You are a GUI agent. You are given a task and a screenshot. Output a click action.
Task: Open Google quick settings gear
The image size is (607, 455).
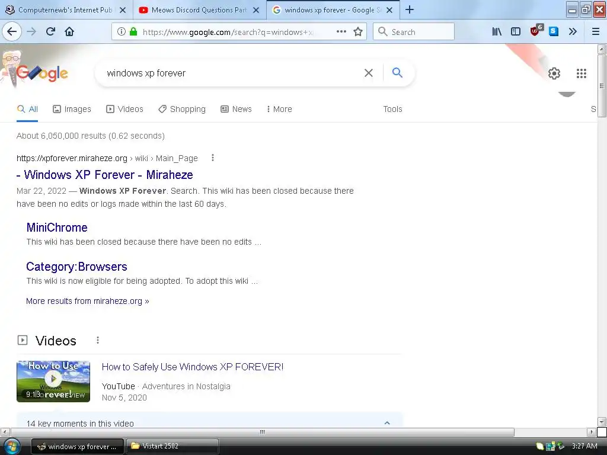(554, 73)
